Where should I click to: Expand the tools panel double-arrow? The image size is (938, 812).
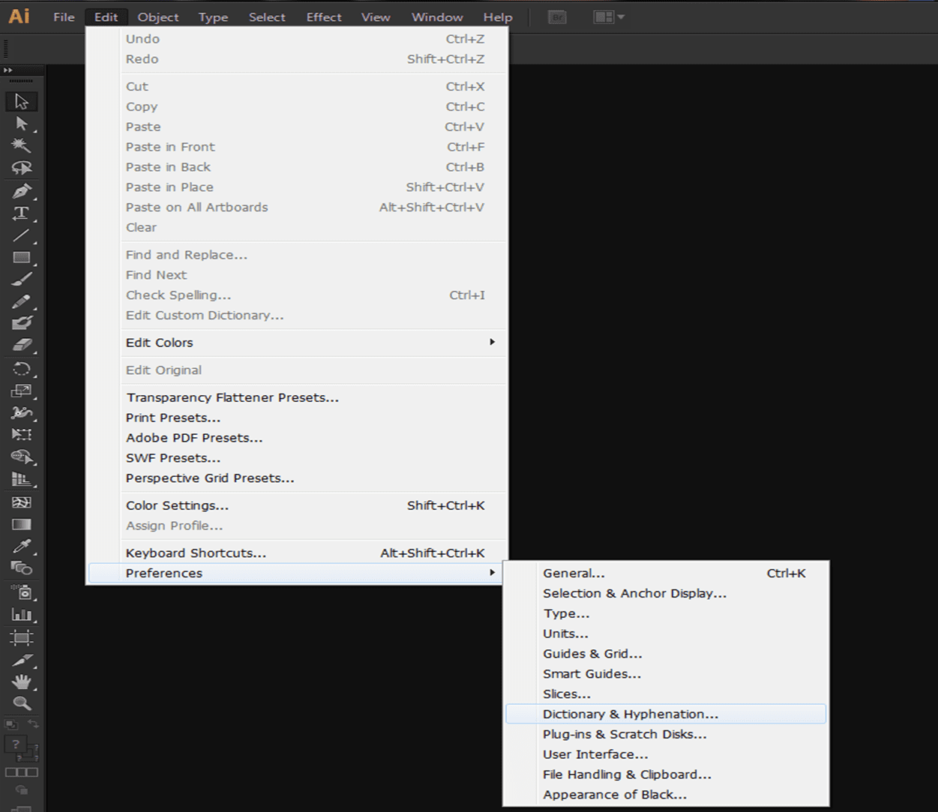(x=8, y=70)
